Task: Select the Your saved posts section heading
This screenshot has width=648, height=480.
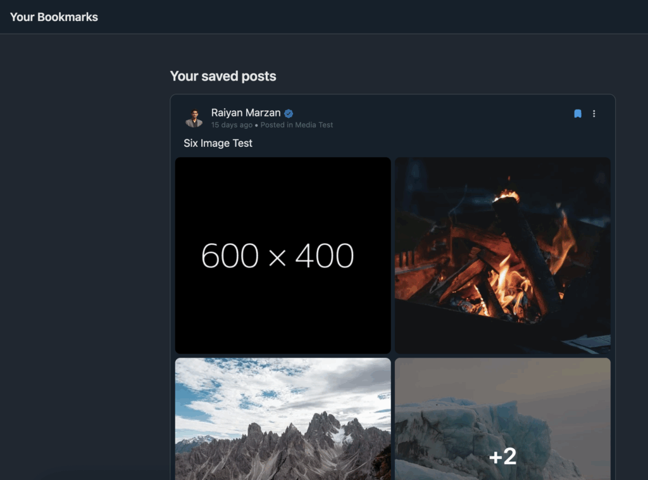Action: [x=223, y=76]
